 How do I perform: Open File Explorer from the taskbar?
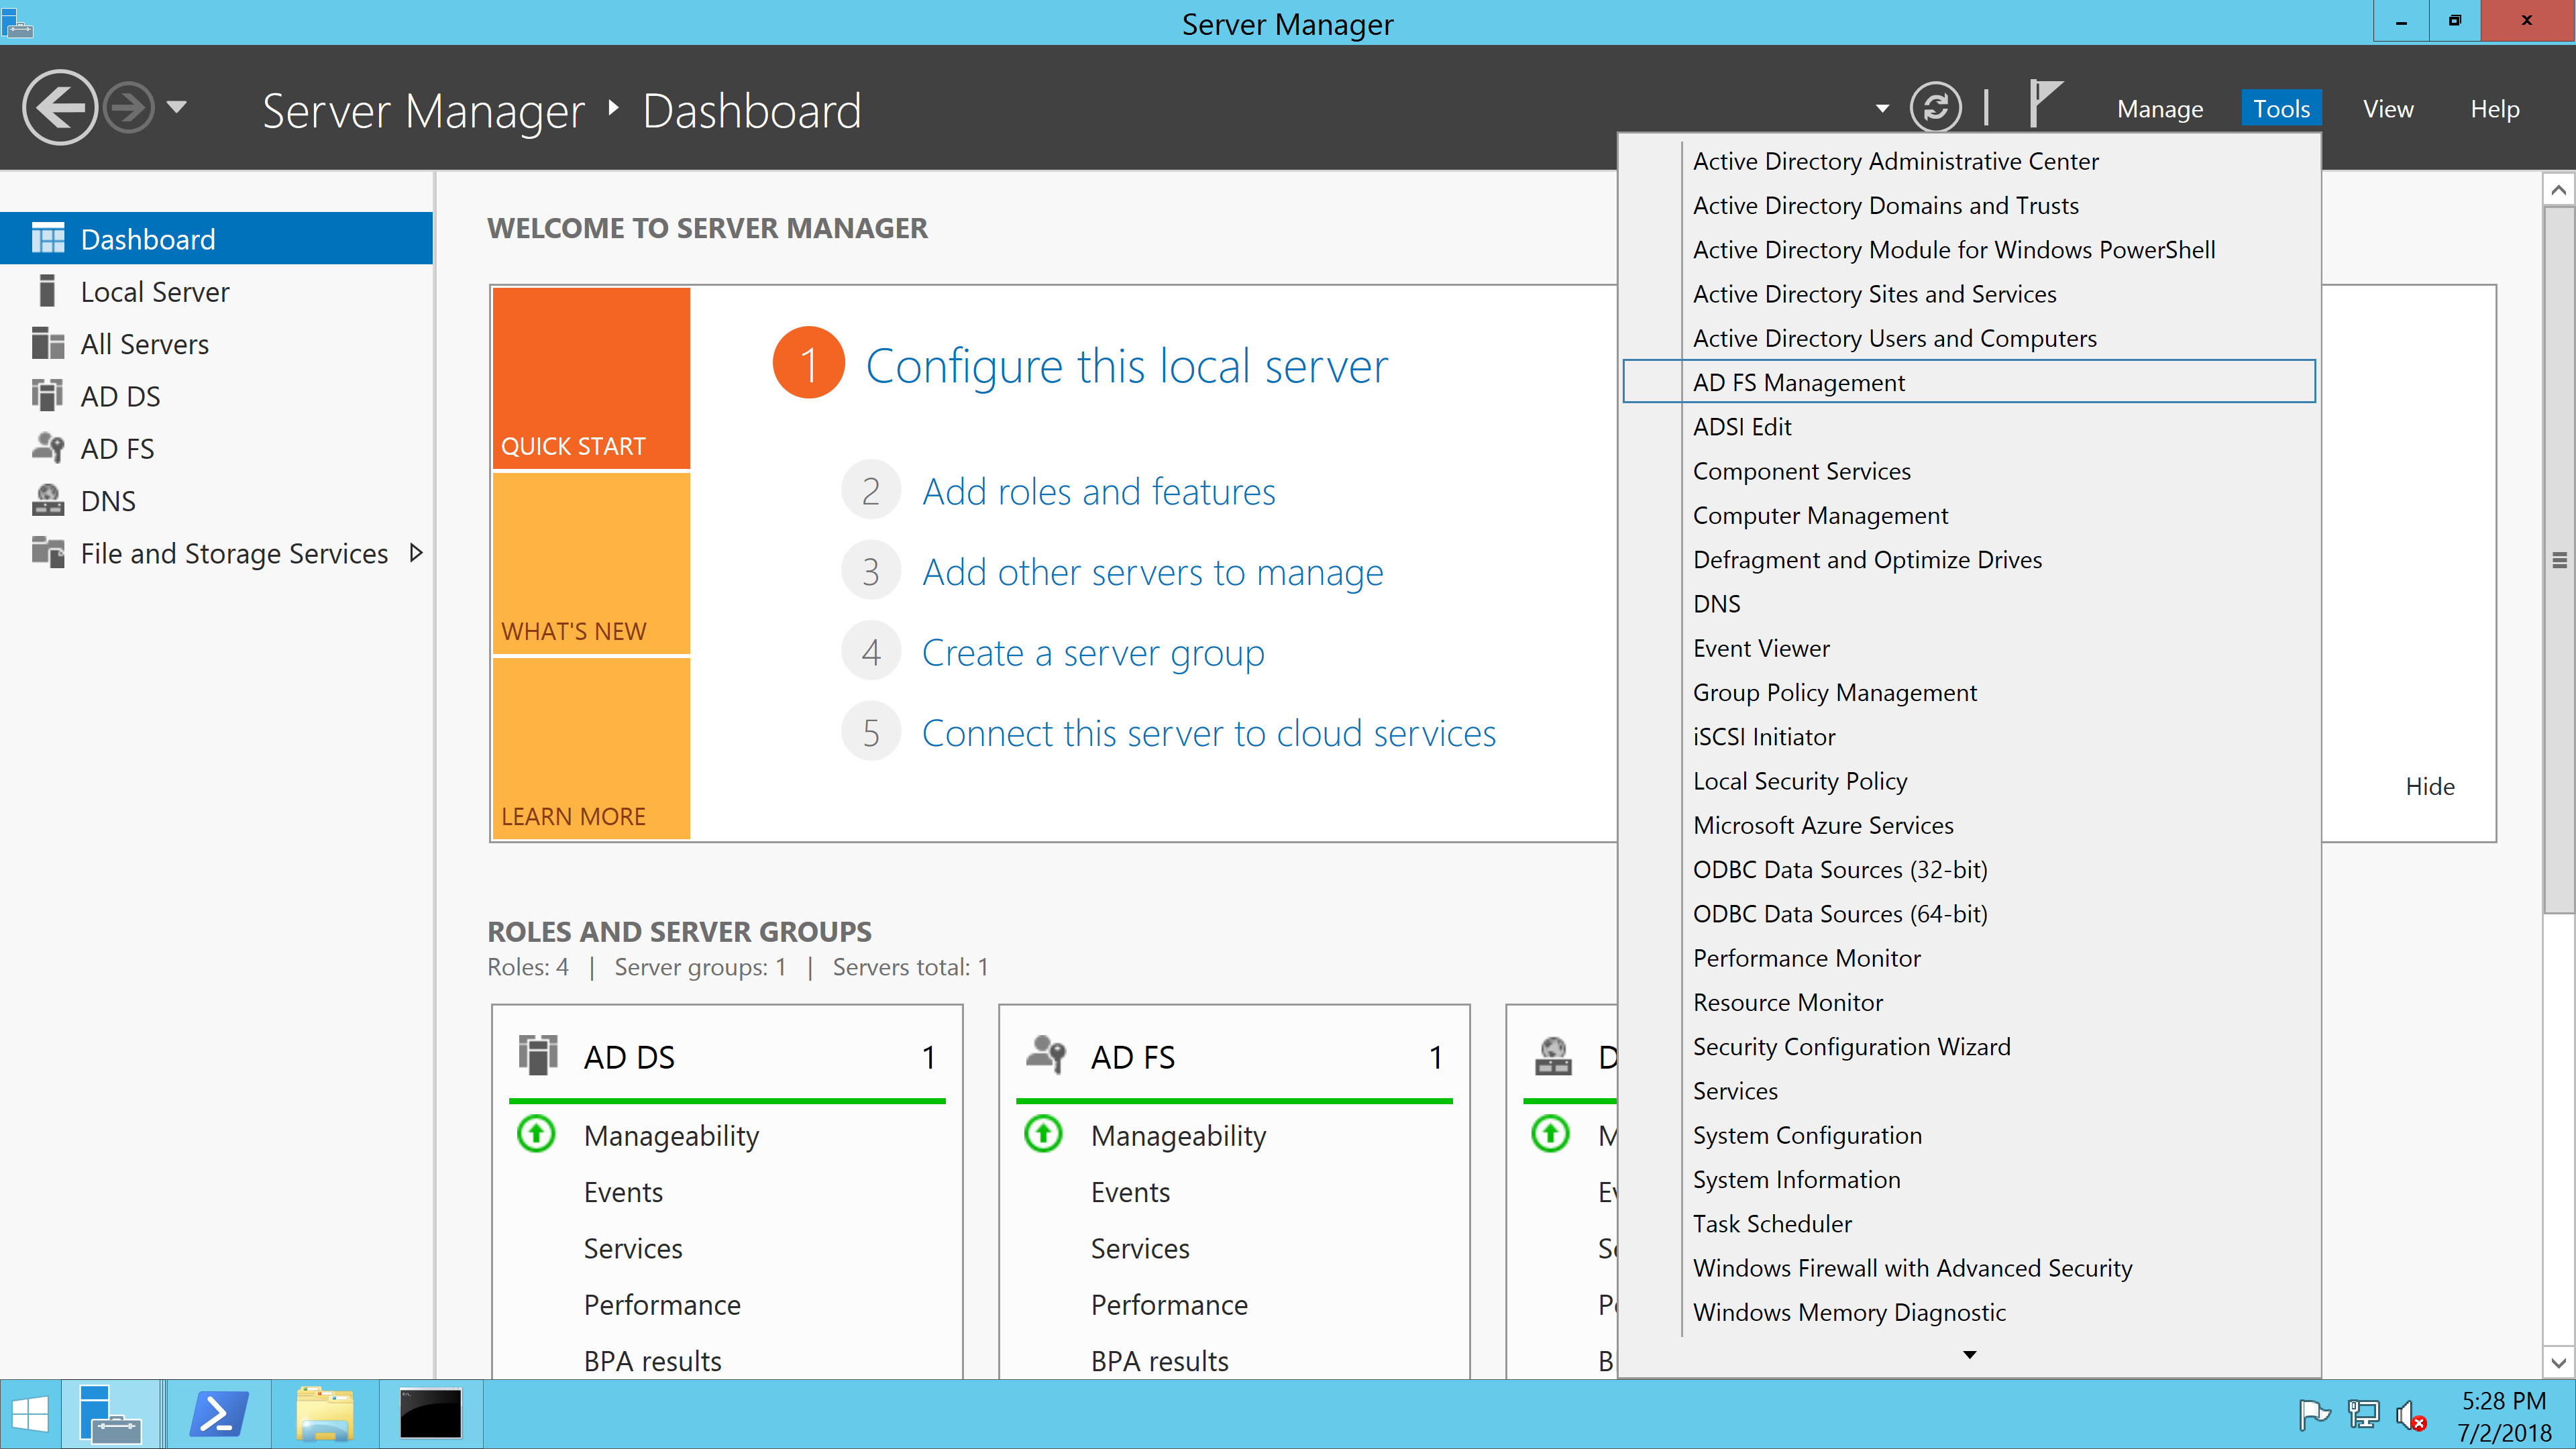(x=324, y=1415)
